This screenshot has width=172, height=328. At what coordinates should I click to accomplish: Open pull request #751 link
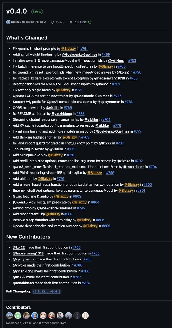(84, 48)
